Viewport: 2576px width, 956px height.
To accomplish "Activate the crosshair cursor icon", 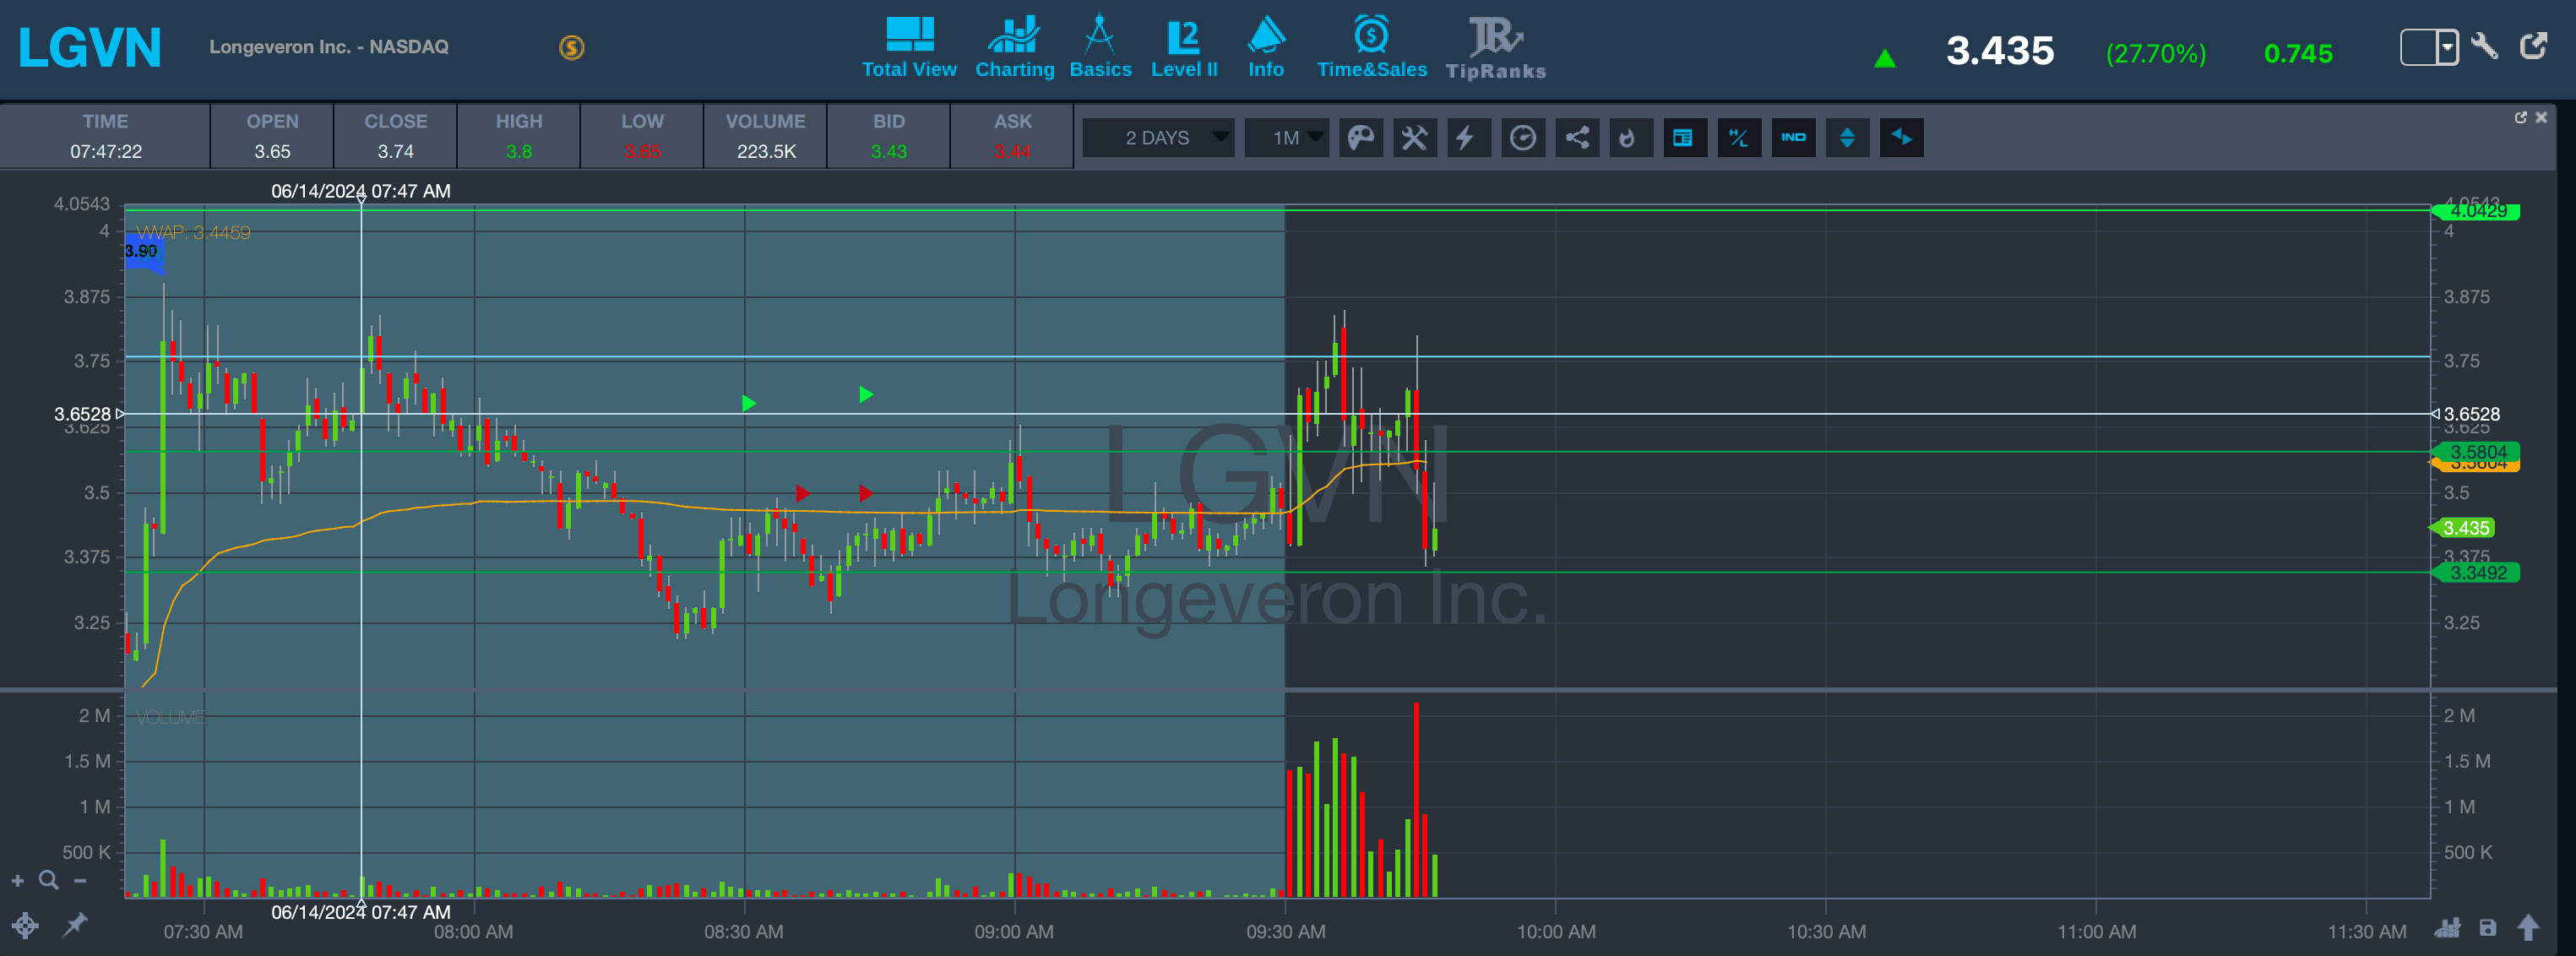I will (x=25, y=925).
